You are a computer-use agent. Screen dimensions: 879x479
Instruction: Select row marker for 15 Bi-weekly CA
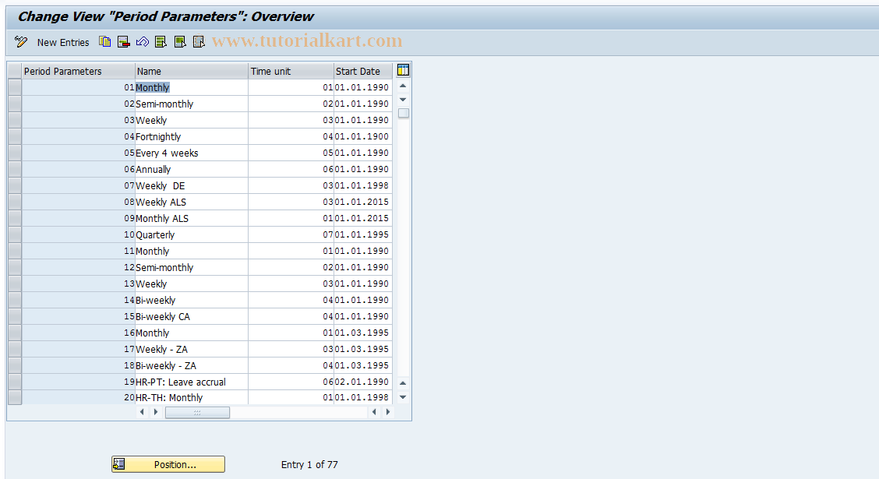(15, 316)
